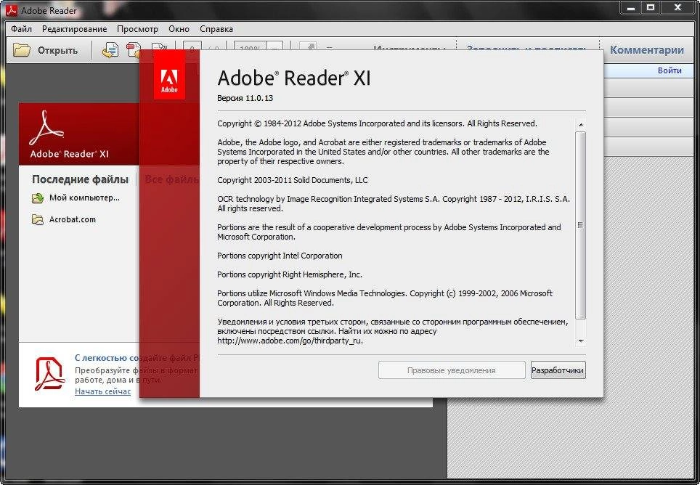Close the Adobe Reader window

[x=678, y=7]
